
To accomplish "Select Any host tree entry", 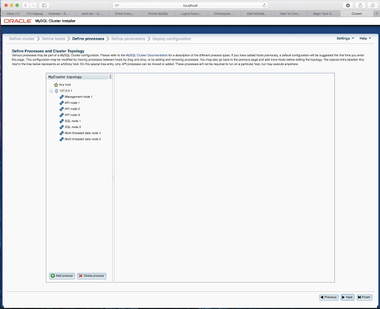I will (65, 85).
